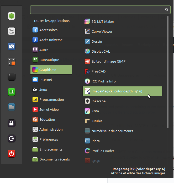Screen dimensions: 174x183
Task: Select the Administration category
Action: click(51, 129)
